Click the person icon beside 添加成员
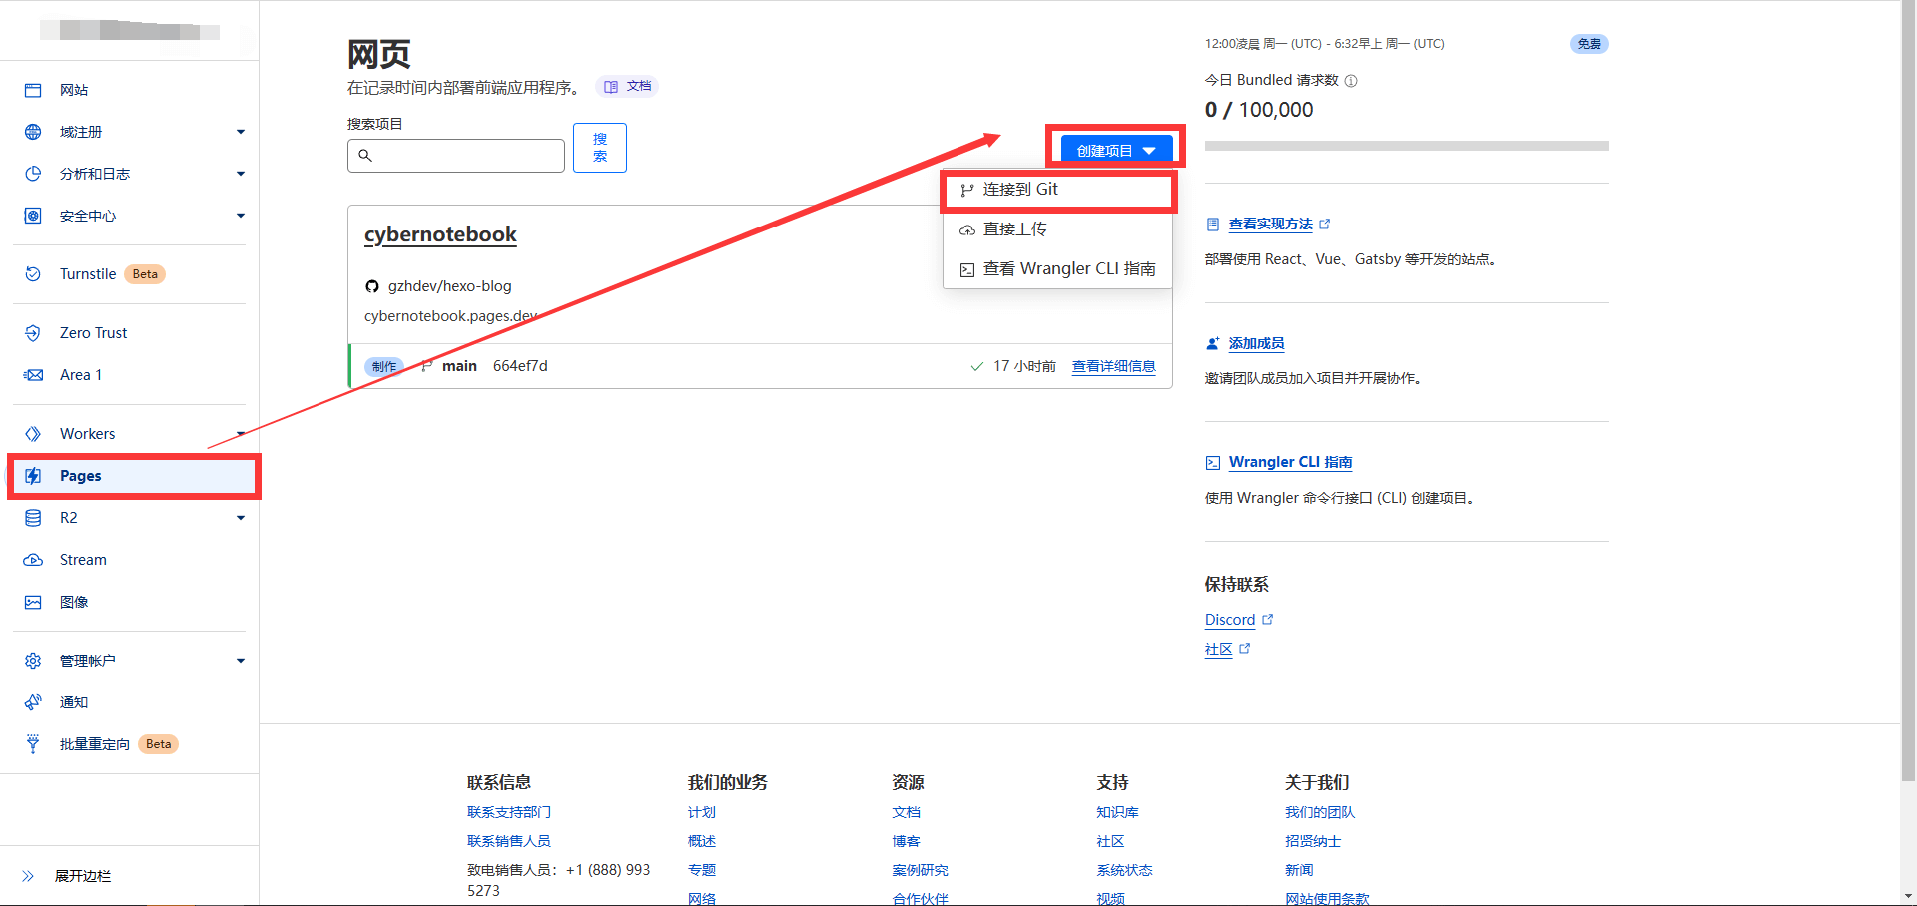The image size is (1917, 906). point(1213,344)
